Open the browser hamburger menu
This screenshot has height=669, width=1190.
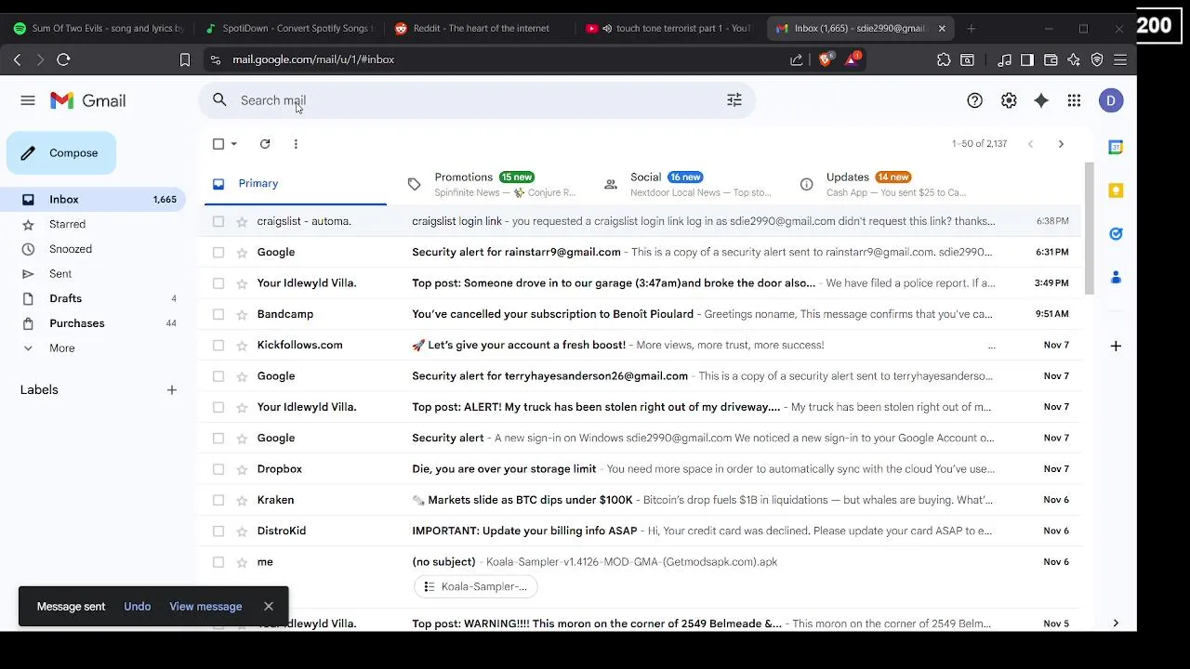point(1120,59)
